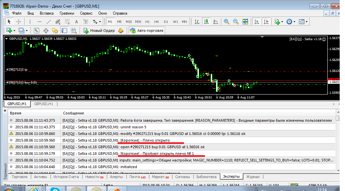The width and height of the screenshot is (345, 191).
Task: Select the text 'A' tool
Action: (76, 22)
